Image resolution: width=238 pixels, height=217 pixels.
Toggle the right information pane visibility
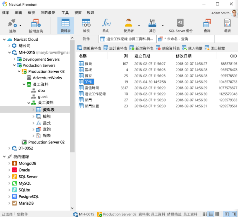[x=234, y=214]
